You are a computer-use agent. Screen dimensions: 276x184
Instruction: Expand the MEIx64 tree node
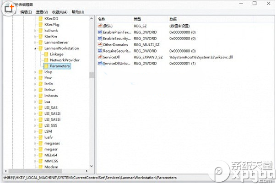click(x=35, y=155)
